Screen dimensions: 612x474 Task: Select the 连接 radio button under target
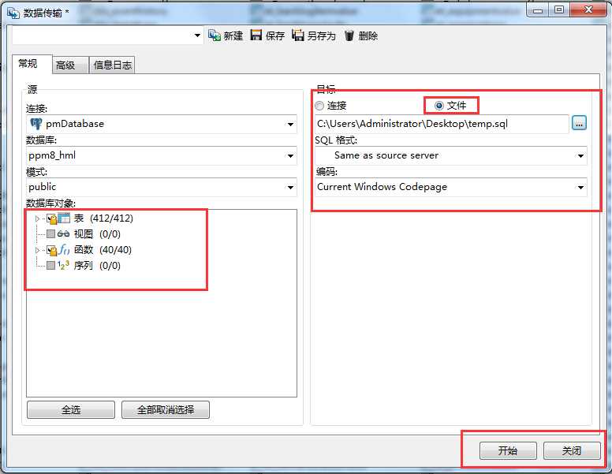click(x=319, y=106)
